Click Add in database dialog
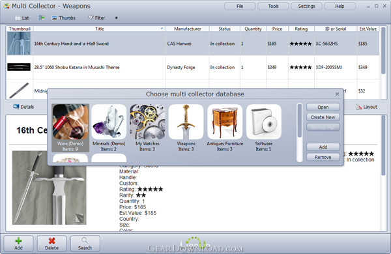391x254 pixels. (323, 147)
